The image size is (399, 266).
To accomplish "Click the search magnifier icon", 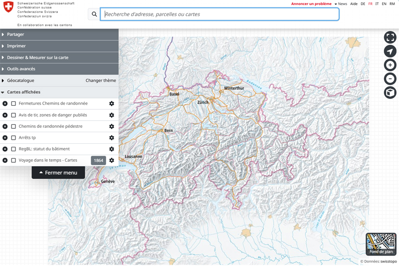I will pyautogui.click(x=94, y=14).
